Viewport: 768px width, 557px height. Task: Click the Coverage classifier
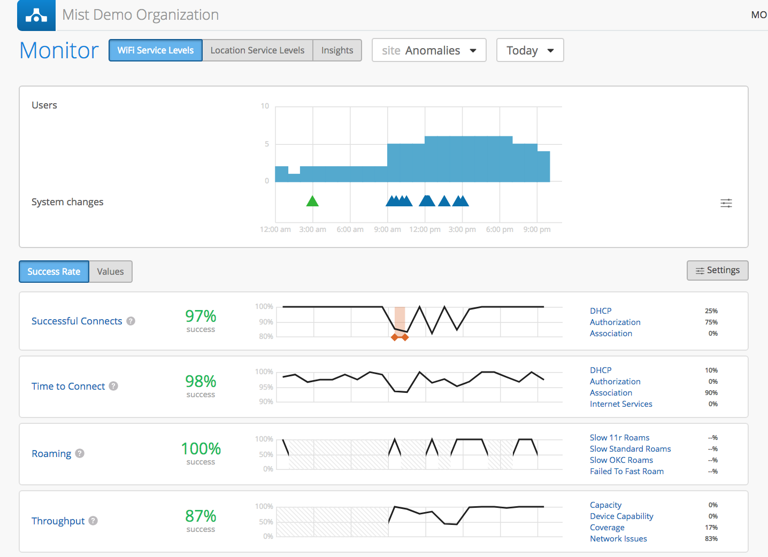click(607, 527)
